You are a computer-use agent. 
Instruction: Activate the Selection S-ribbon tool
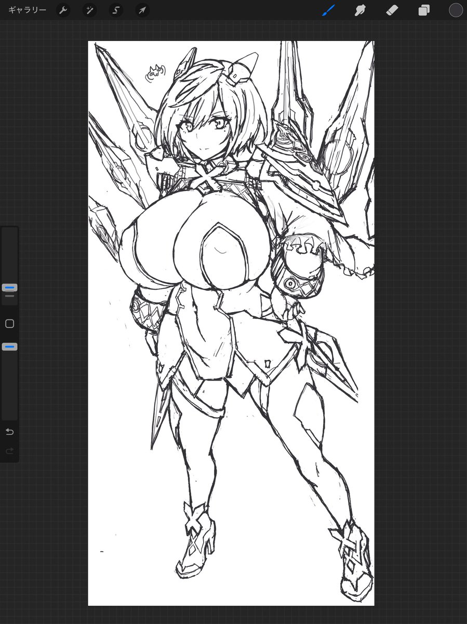tap(116, 10)
